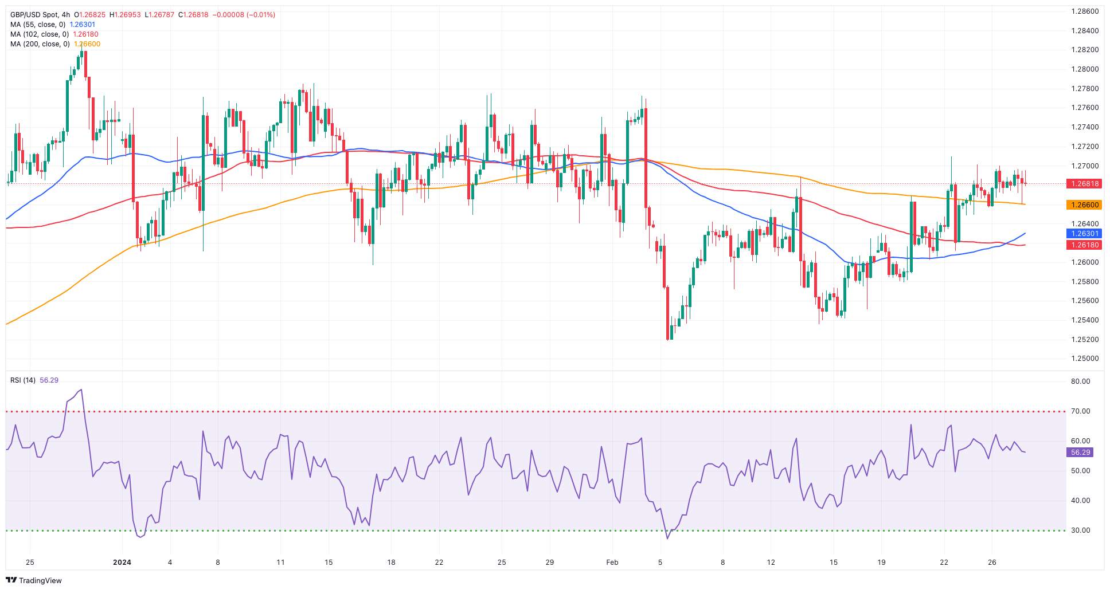This screenshot has width=1110, height=590.
Task: Click the orange 1.26600 MA price tag on axis
Action: (1084, 204)
